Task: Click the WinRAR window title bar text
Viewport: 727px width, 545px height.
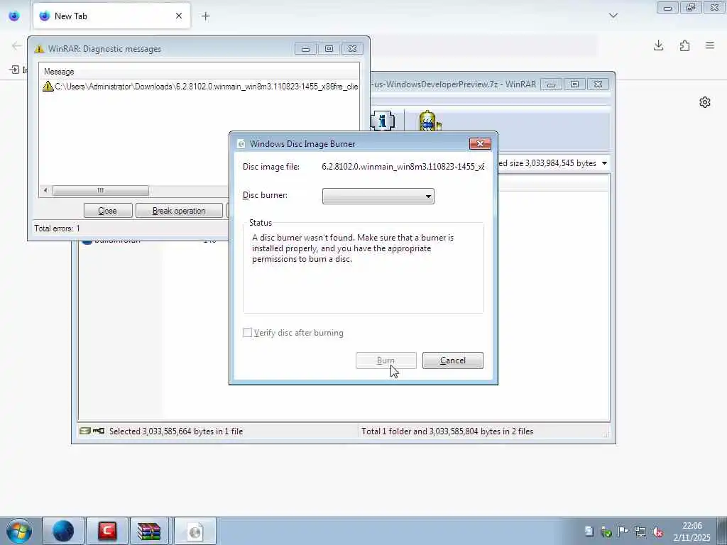Action: (x=454, y=84)
